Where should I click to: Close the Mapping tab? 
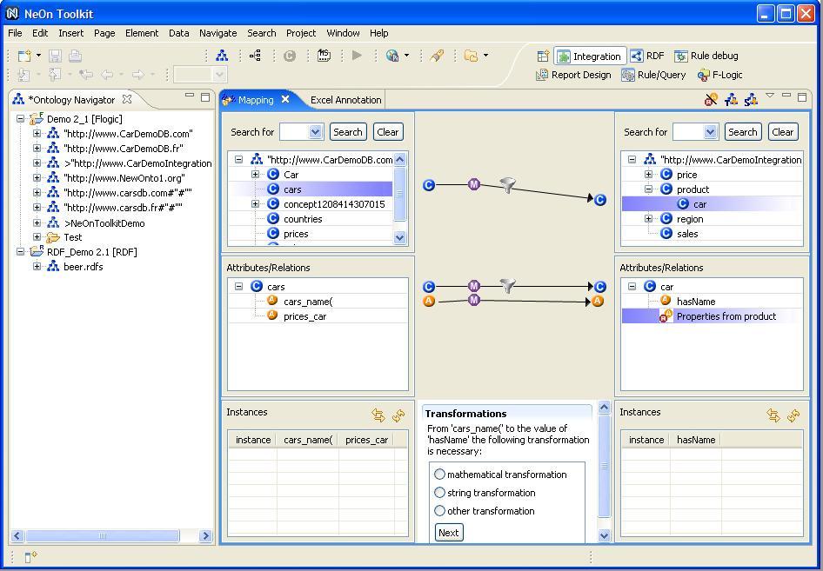coord(285,98)
